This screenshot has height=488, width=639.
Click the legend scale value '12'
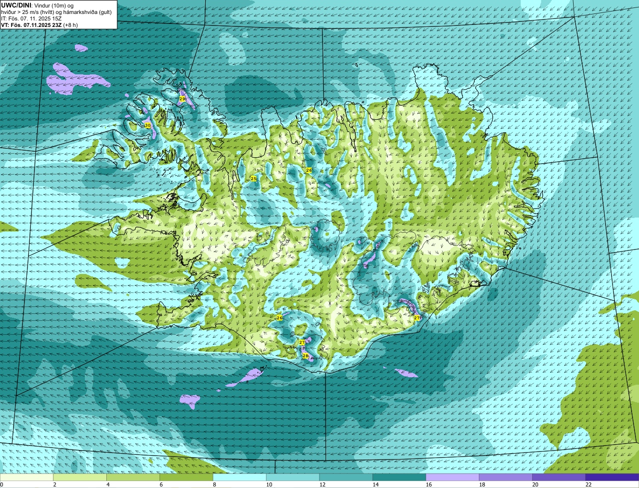point(322,485)
